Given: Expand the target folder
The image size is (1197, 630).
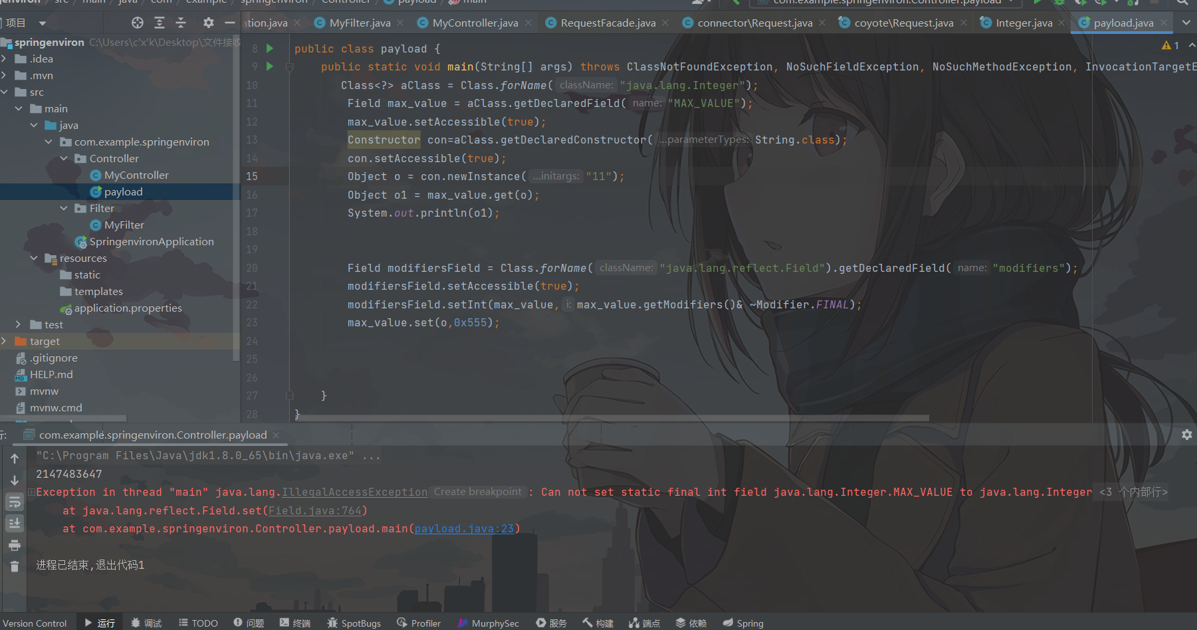Looking at the screenshot, I should tap(5, 342).
